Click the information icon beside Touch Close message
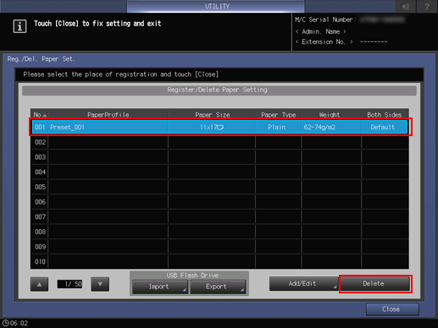The image size is (438, 328). tap(19, 26)
